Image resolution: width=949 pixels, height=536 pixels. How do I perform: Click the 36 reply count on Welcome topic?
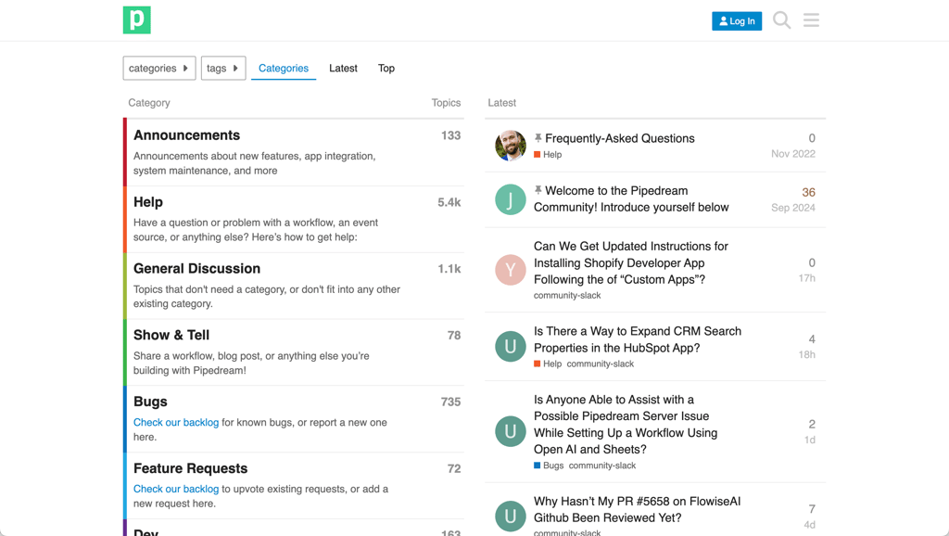[x=808, y=192]
